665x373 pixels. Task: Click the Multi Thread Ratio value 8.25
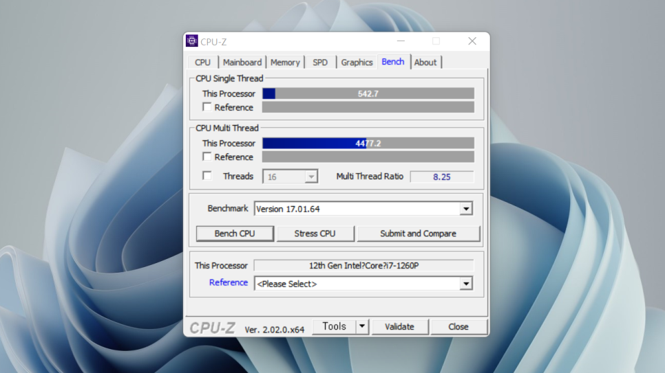click(x=441, y=177)
